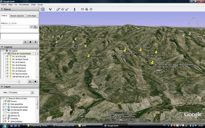205x128 pixels.
Task: Click the Bc. Racó de la Gralla pushpin
Action: pos(140,50)
